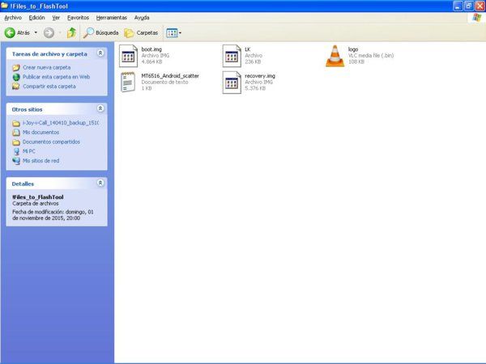486x364 pixels.
Task: Open Mi PC link
Action: coord(29,151)
